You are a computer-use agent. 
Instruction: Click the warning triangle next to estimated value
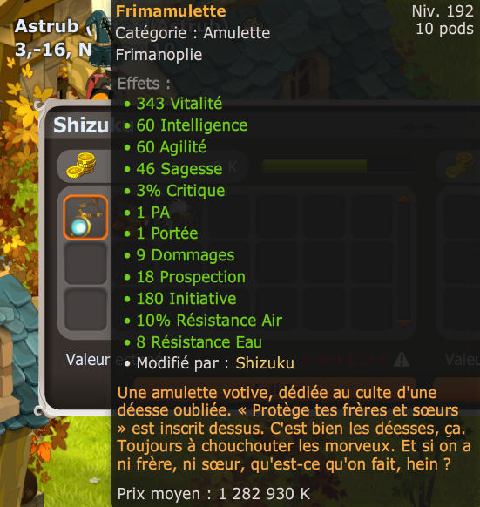[402, 359]
